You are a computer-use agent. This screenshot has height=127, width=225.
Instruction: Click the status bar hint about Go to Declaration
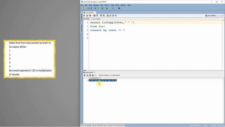(102, 126)
